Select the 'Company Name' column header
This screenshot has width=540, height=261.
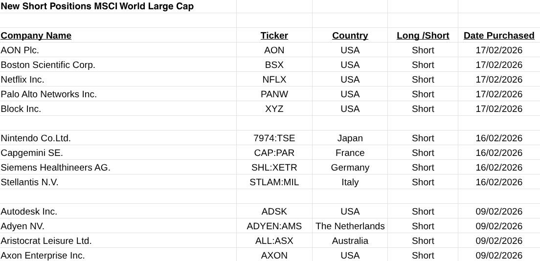36,36
